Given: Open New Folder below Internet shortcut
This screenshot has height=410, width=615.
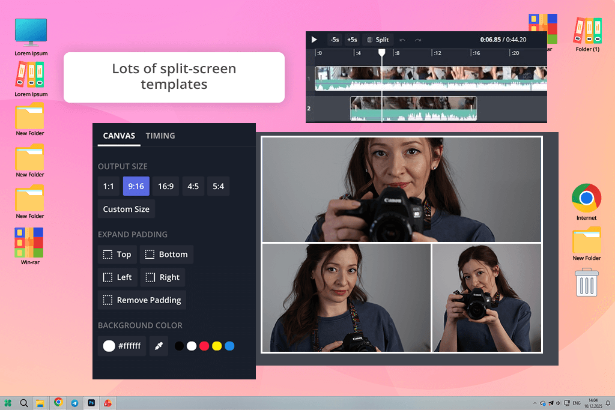Looking at the screenshot, I should click(586, 244).
